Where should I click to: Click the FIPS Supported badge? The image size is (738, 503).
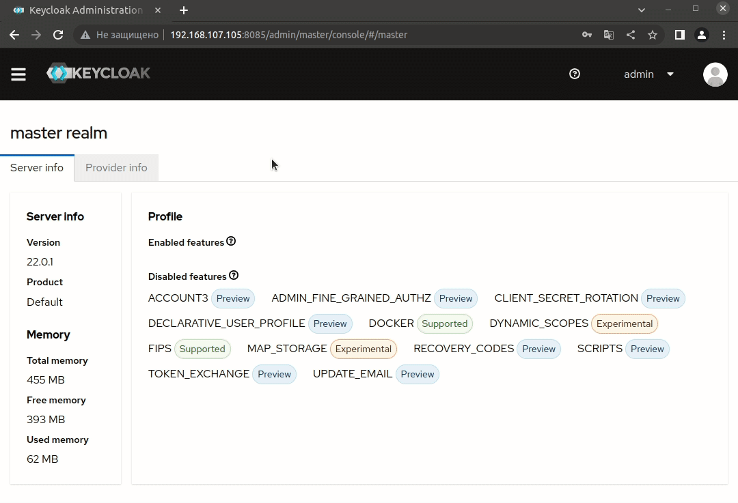coord(202,349)
